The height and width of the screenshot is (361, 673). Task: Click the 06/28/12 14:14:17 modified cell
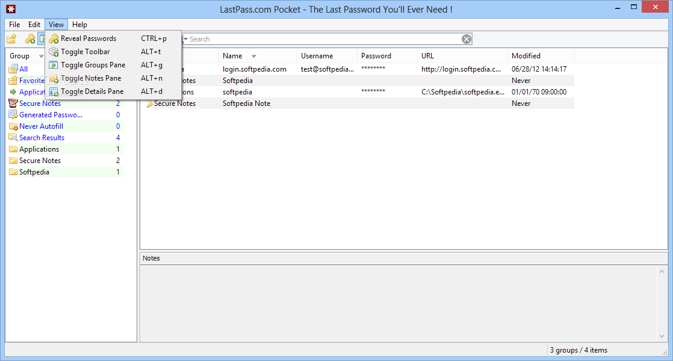[x=539, y=69]
